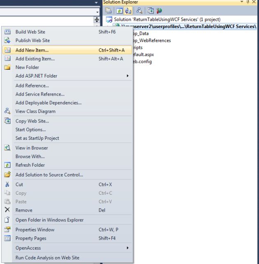Click the Refresh Folder menu icon
259x264 pixels.
pos(7,165)
